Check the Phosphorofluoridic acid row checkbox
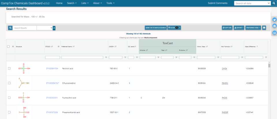The height and width of the screenshot is (119, 277). [9, 112]
